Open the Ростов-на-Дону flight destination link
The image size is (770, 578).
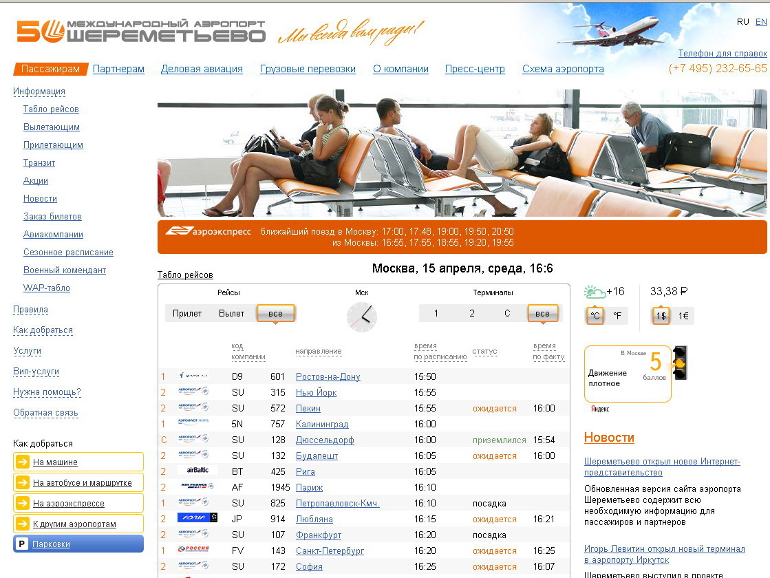coord(328,377)
